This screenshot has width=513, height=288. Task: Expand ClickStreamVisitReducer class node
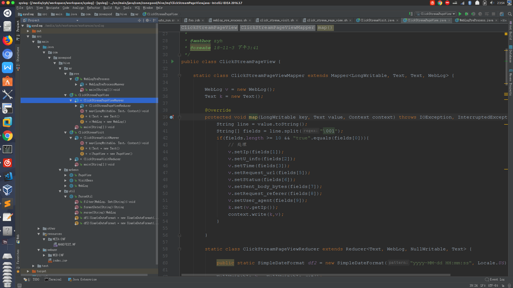pos(71,159)
